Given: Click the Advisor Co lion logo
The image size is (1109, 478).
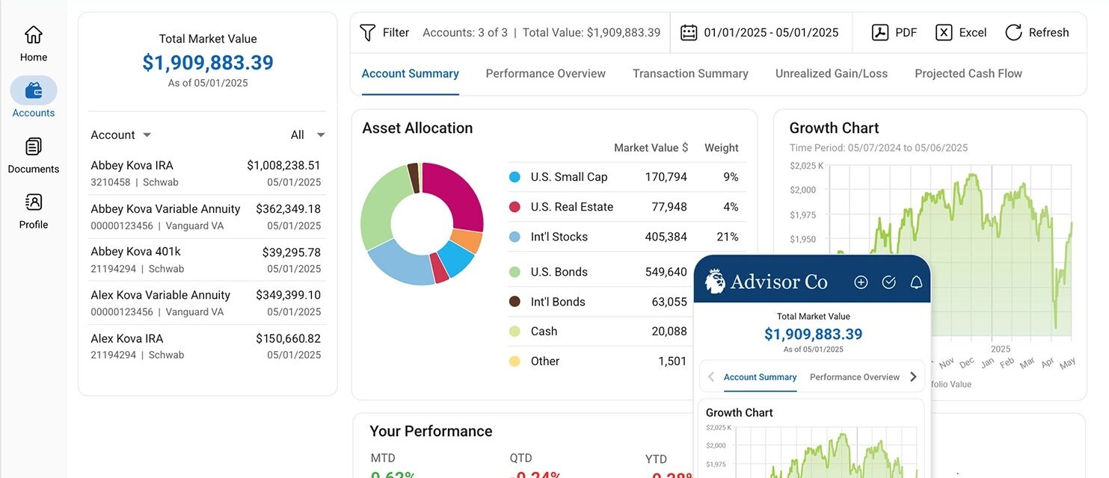Looking at the screenshot, I should pos(715,281).
